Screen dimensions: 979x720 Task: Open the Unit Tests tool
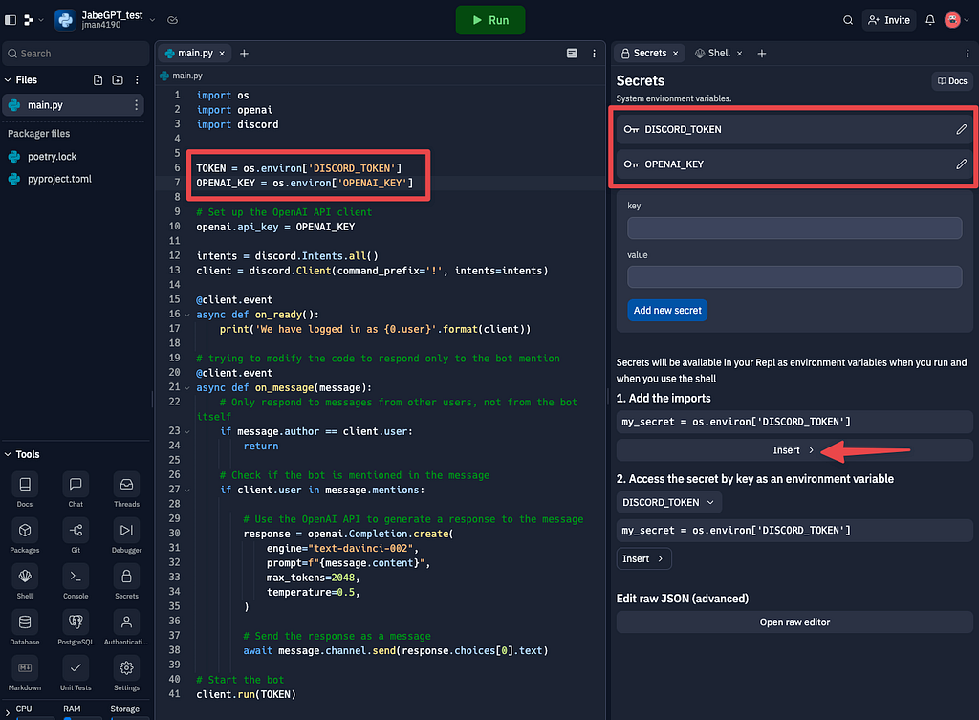coord(76,674)
